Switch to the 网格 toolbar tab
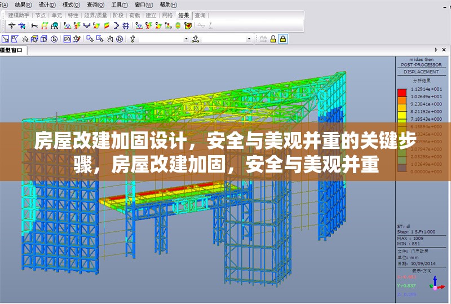The image size is (451, 304). (167, 15)
